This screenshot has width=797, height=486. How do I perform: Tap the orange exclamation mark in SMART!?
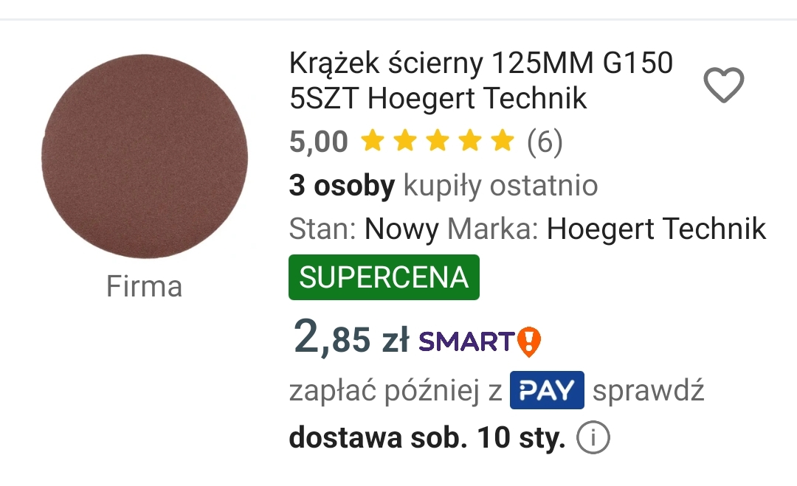(529, 341)
